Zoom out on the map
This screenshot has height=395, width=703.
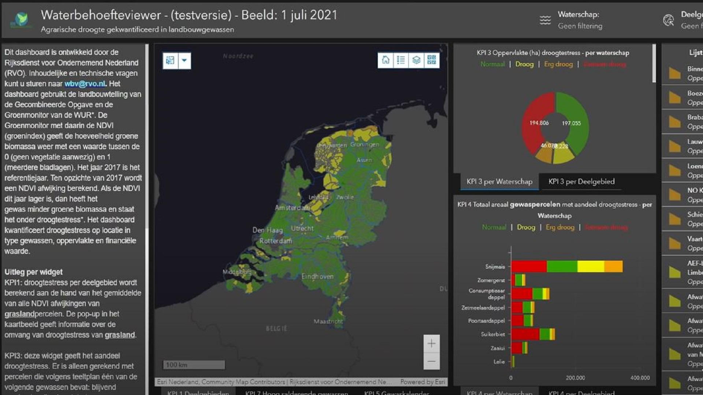[431, 361]
